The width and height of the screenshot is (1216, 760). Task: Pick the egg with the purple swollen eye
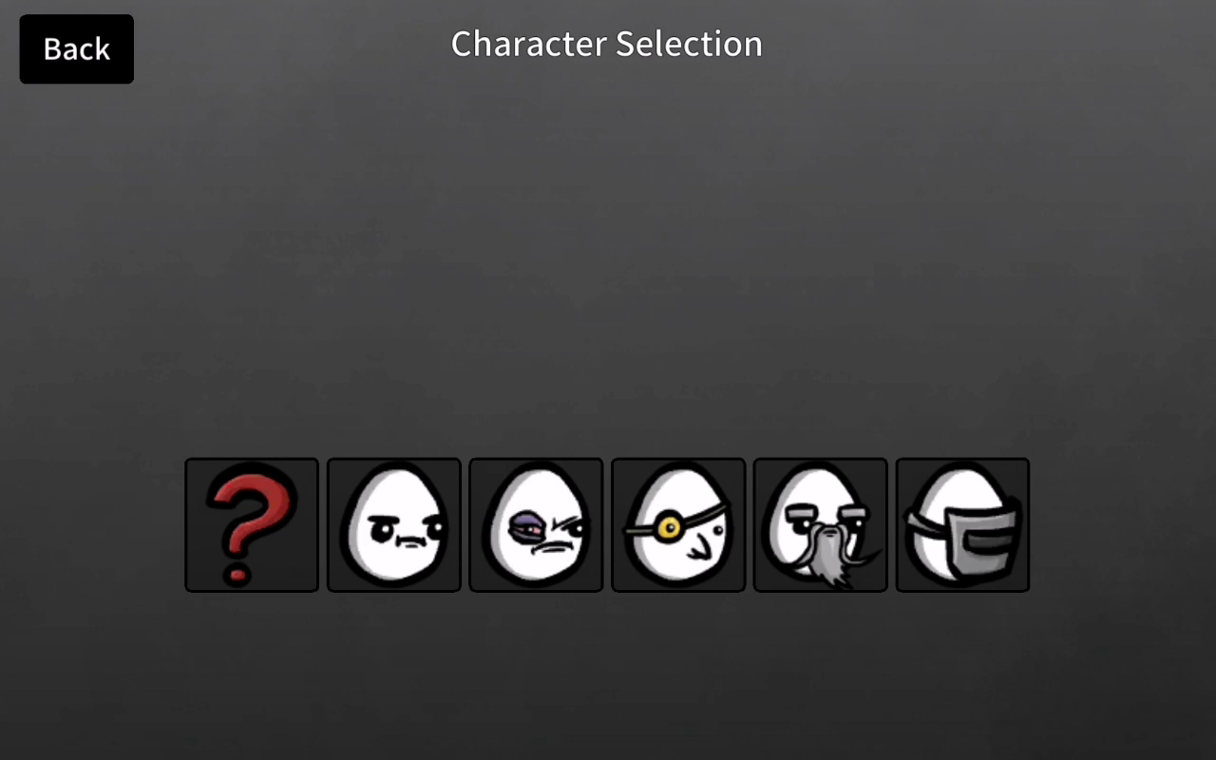(x=536, y=524)
